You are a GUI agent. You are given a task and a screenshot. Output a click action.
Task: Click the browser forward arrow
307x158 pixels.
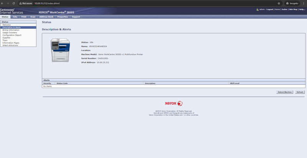[x=8, y=3]
